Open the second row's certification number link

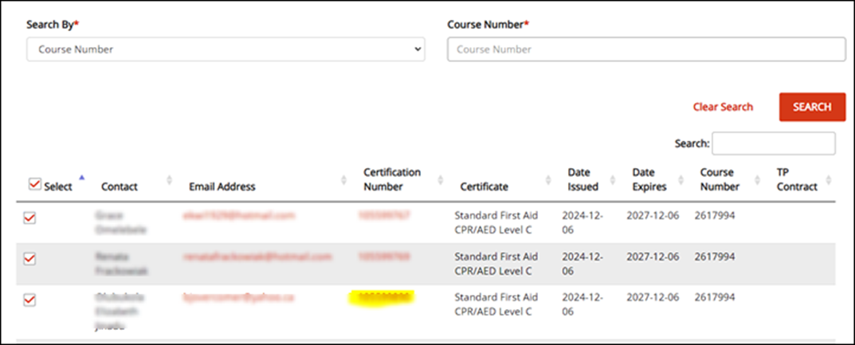(384, 257)
